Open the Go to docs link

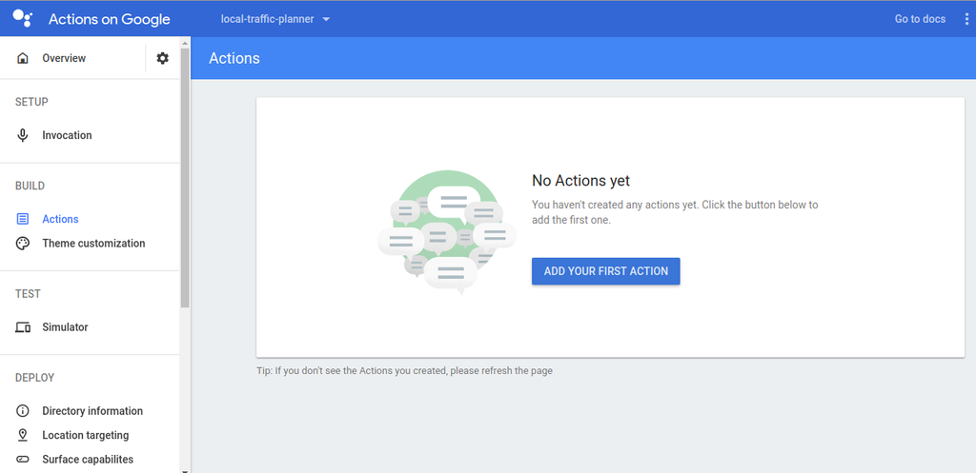[x=920, y=19]
